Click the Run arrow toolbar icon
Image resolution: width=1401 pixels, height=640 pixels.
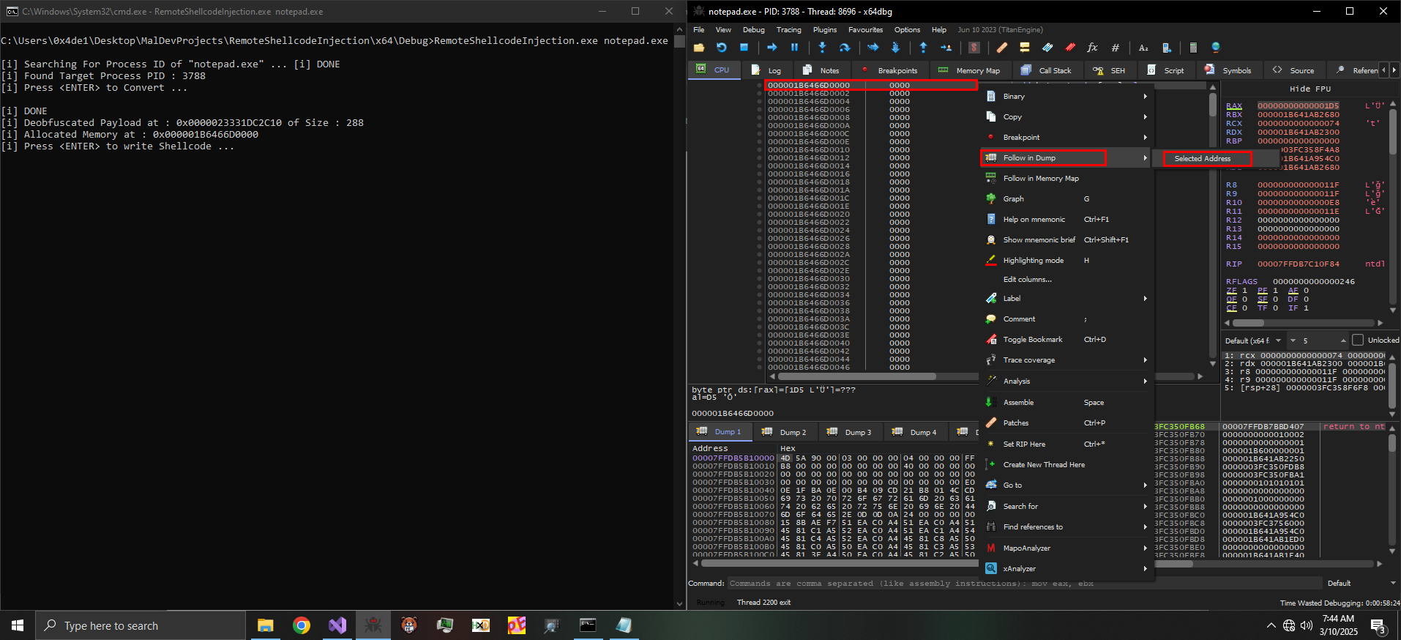(772, 48)
